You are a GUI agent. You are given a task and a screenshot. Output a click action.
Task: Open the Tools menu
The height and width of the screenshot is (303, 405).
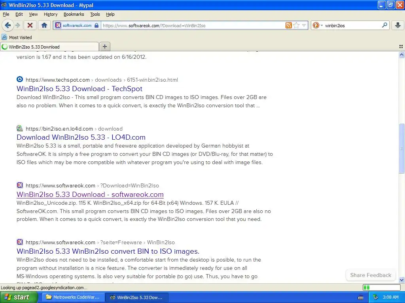tap(95, 15)
